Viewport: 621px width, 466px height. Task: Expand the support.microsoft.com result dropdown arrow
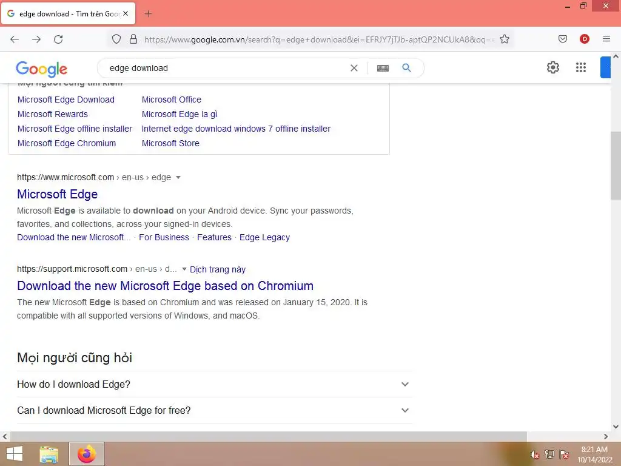coord(184,269)
